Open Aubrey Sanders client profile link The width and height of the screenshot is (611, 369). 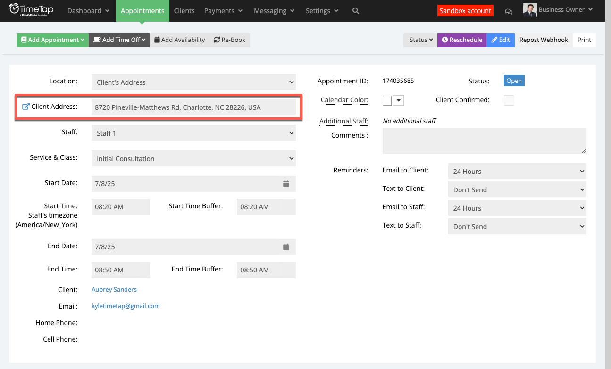point(114,289)
